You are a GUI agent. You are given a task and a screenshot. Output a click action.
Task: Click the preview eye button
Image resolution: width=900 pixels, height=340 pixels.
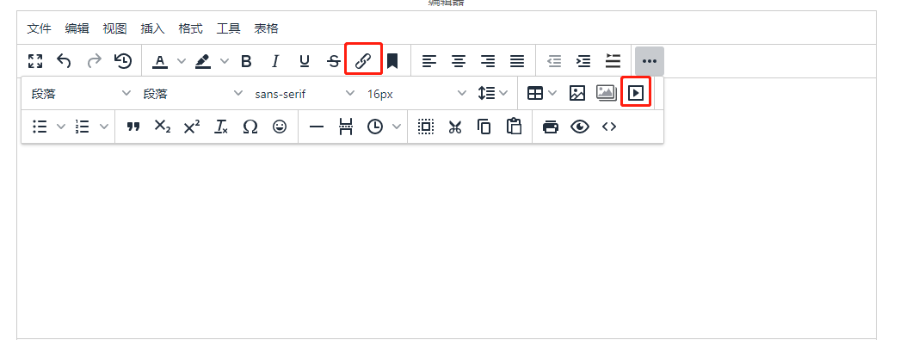pos(580,127)
